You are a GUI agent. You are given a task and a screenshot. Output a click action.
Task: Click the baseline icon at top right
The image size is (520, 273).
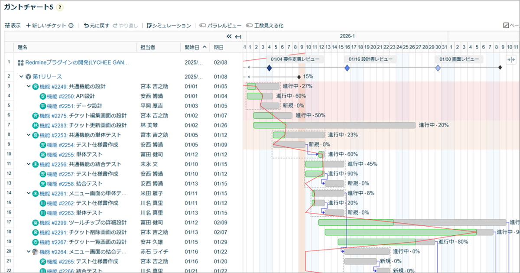(506, 26)
